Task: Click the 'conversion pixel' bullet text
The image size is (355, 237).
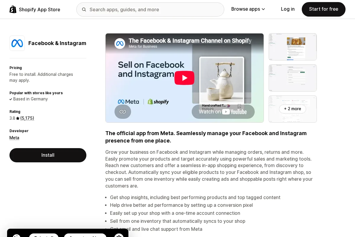Action: pos(181,205)
